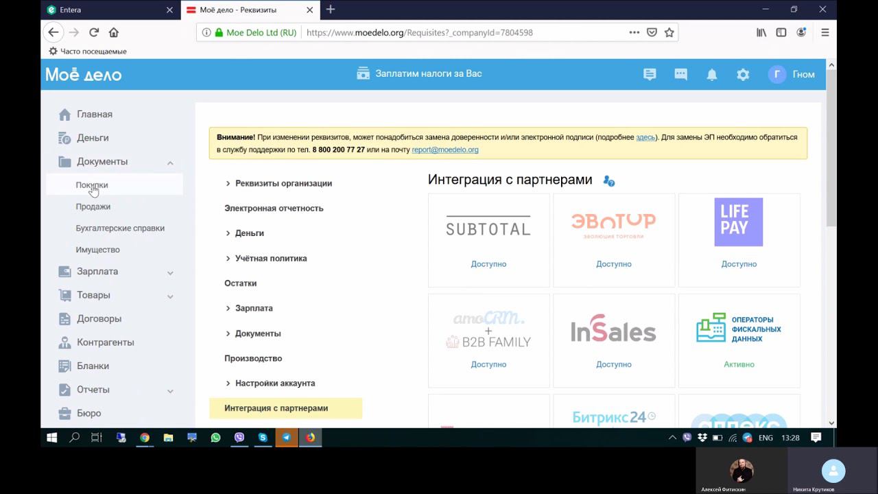
Task: Click Доступно under Life Pay card
Action: coord(739,264)
